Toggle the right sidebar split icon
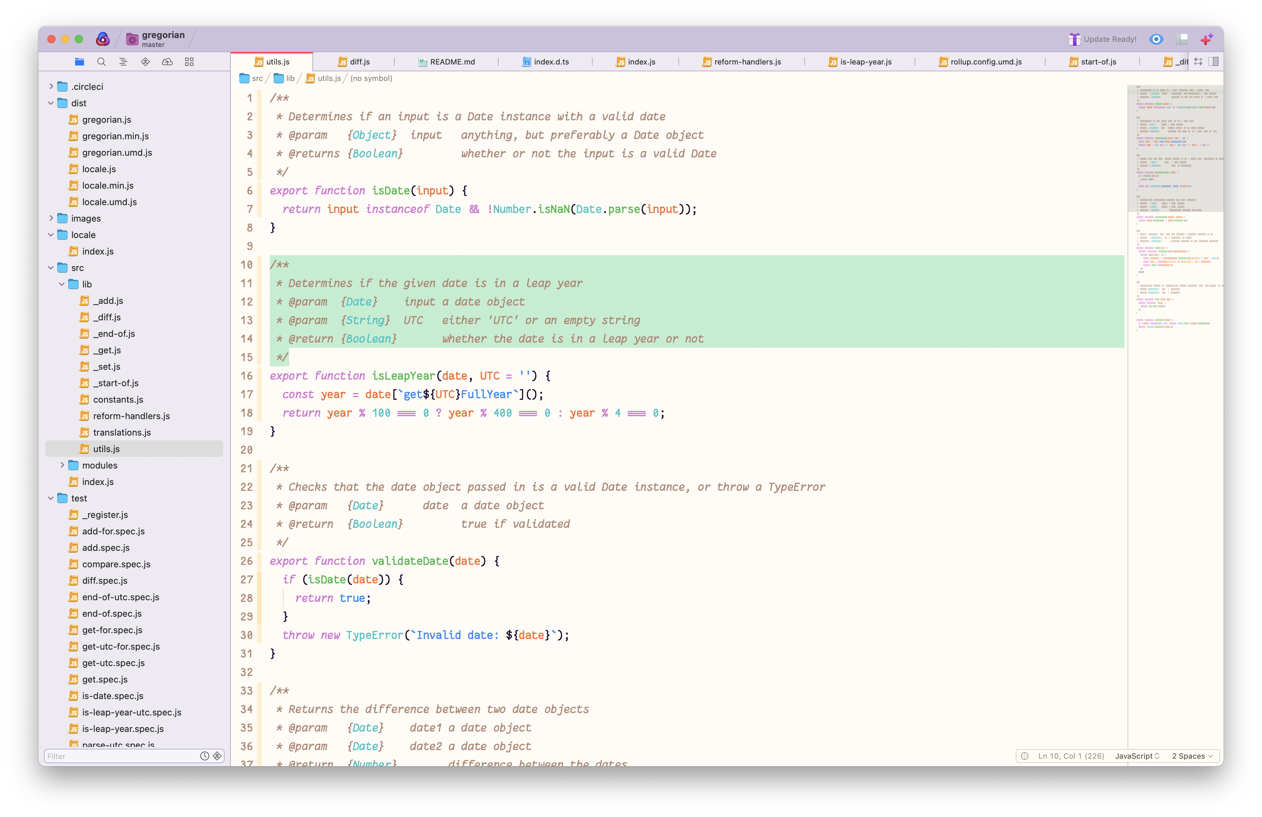This screenshot has width=1262, height=817. [x=1213, y=61]
